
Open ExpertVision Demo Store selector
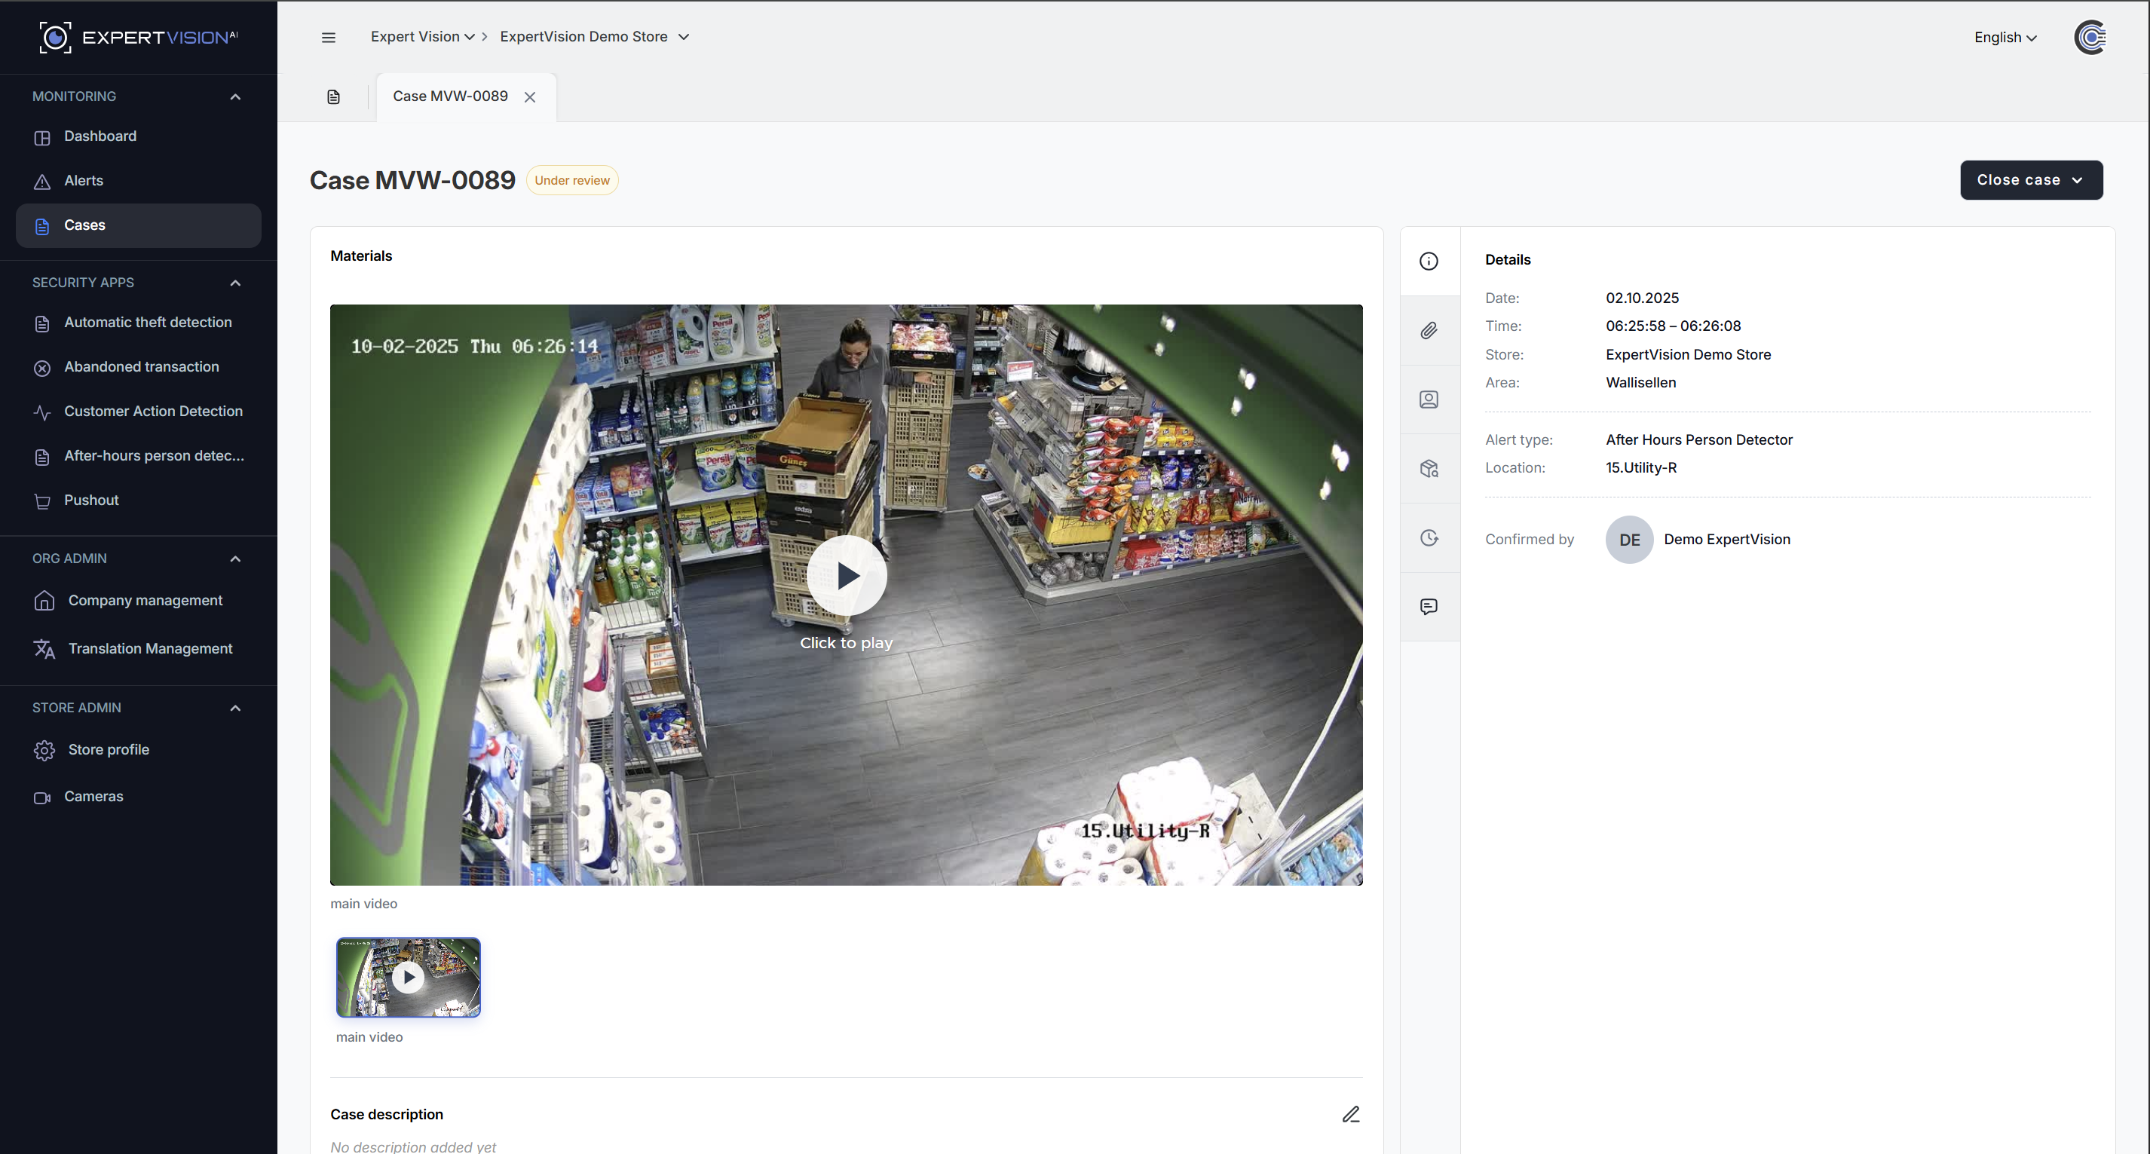point(594,37)
